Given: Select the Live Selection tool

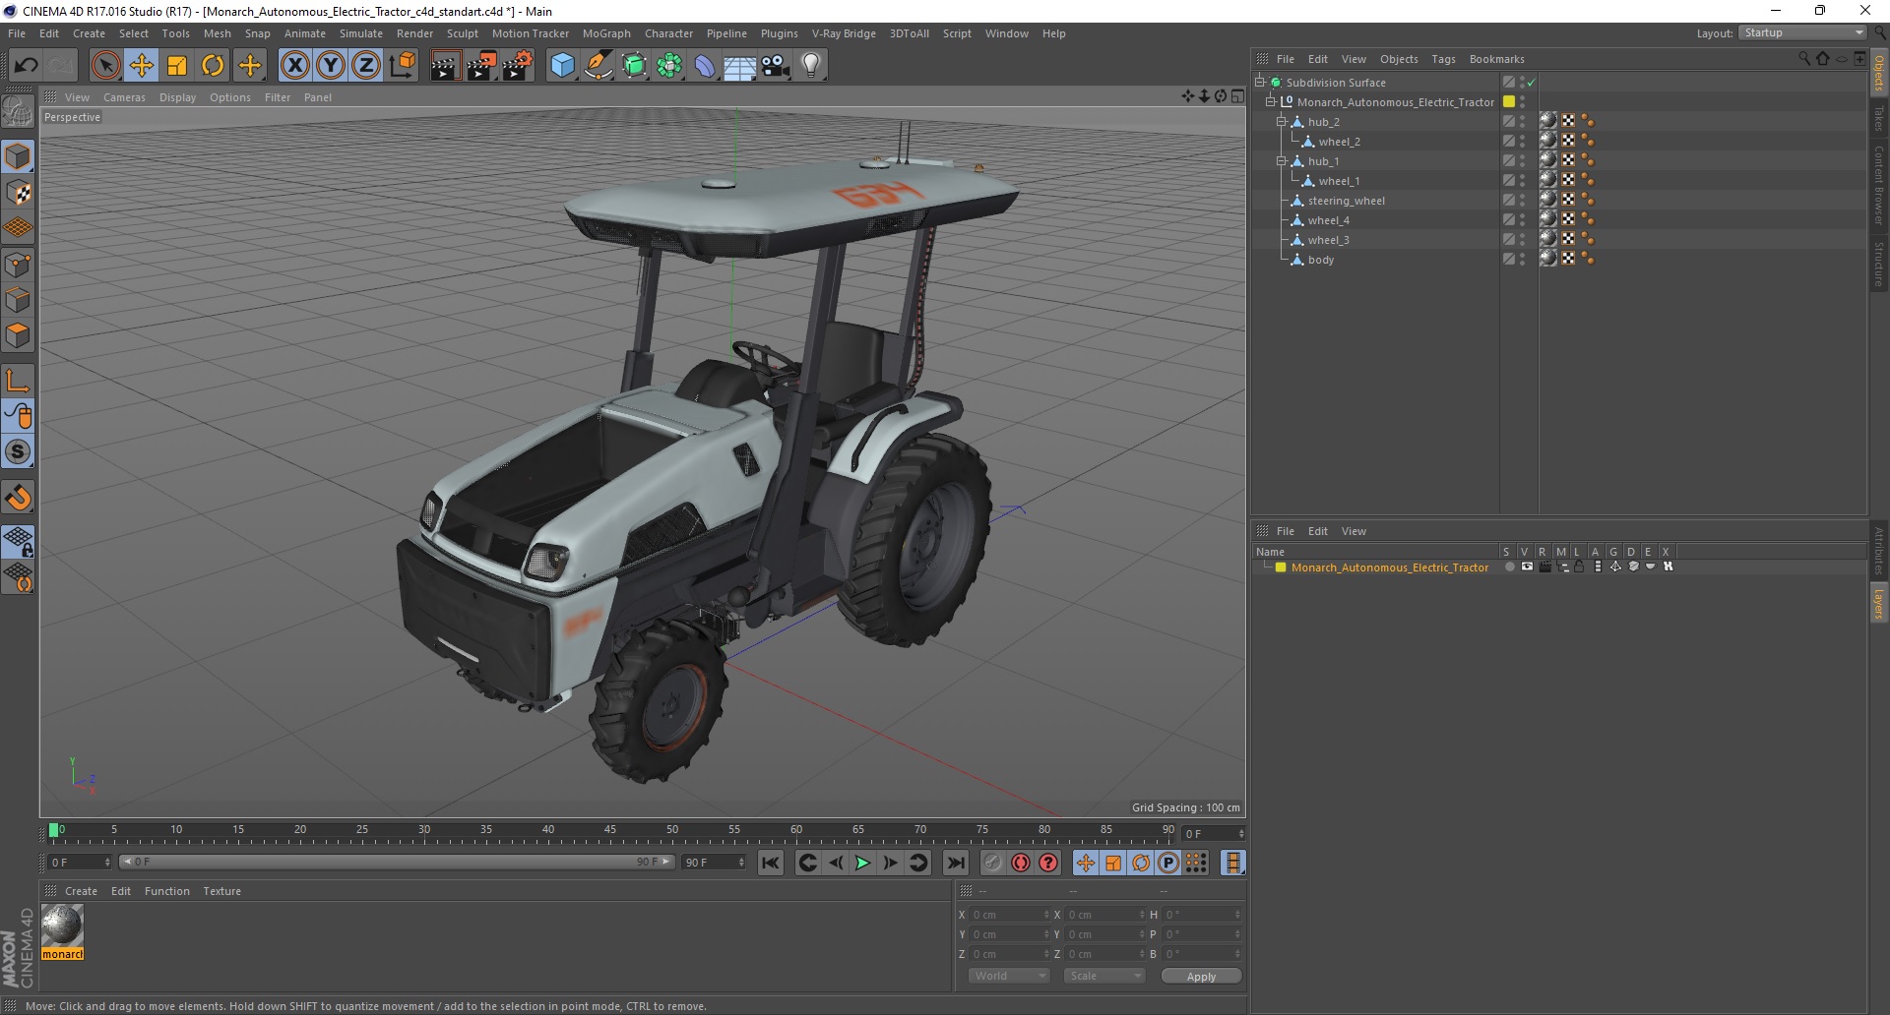Looking at the screenshot, I should (105, 66).
